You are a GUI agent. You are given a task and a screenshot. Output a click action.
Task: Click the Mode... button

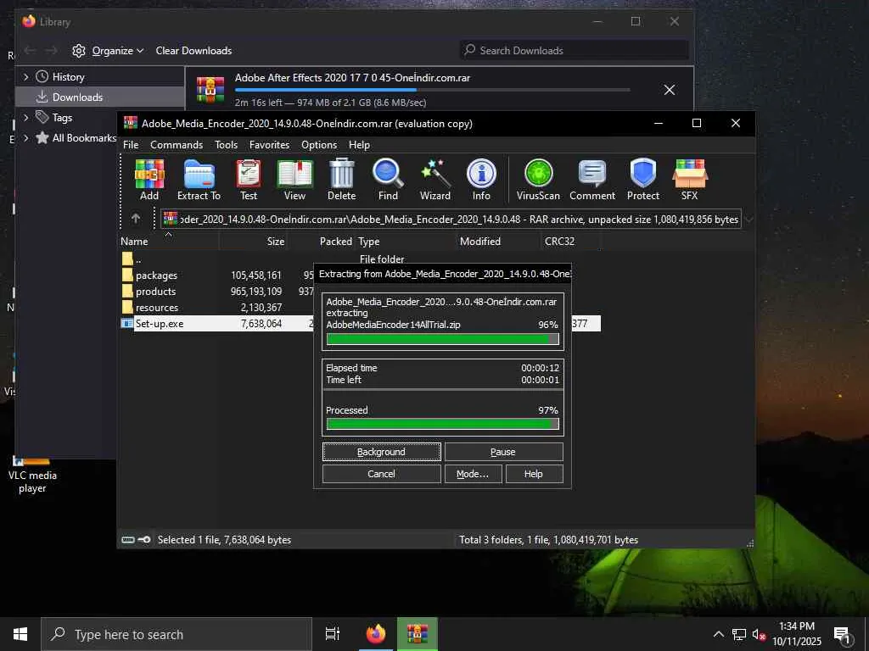click(x=473, y=474)
